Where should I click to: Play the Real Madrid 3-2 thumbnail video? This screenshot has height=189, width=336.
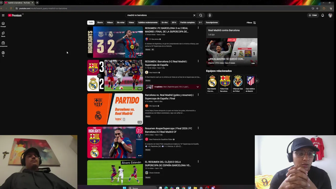click(115, 76)
